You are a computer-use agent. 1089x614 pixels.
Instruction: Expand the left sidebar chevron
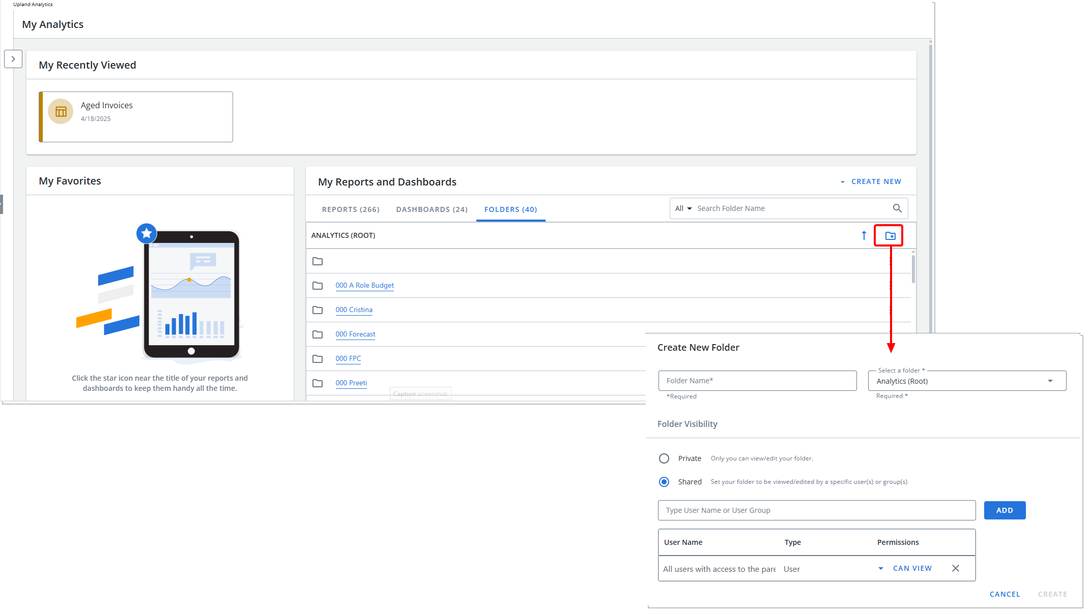pos(13,59)
